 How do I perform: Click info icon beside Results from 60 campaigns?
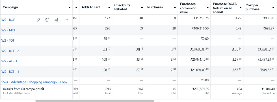click(43, 89)
